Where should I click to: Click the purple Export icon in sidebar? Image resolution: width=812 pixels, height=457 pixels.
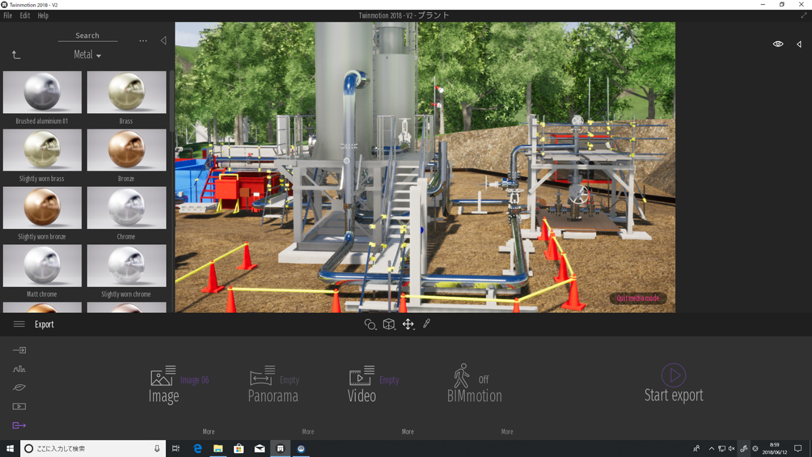click(19, 426)
